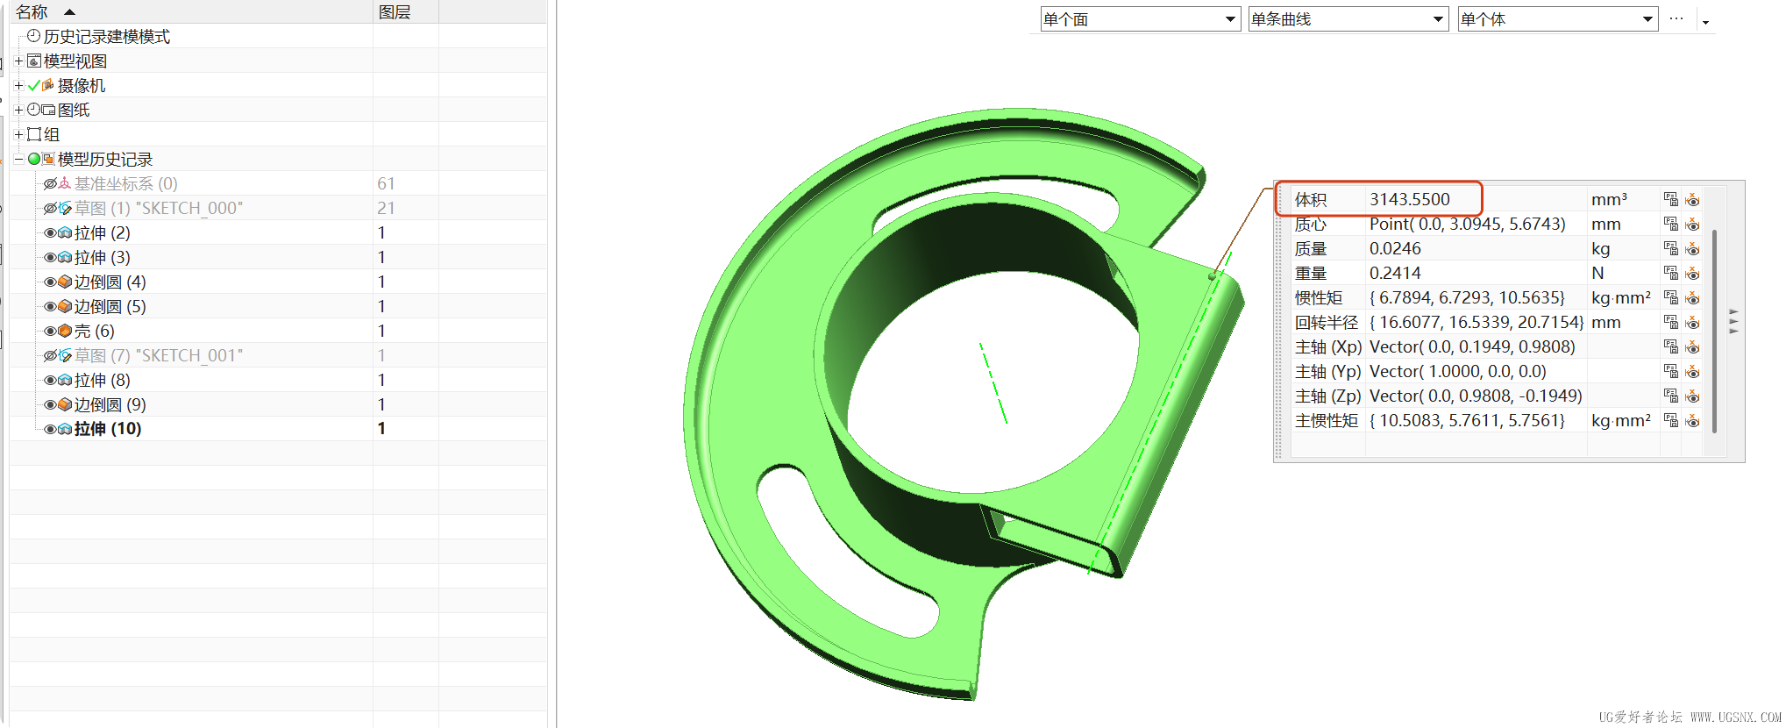This screenshot has width=1786, height=728.
Task: Click the 0.2414 weight value cell
Action: [x=1476, y=274]
